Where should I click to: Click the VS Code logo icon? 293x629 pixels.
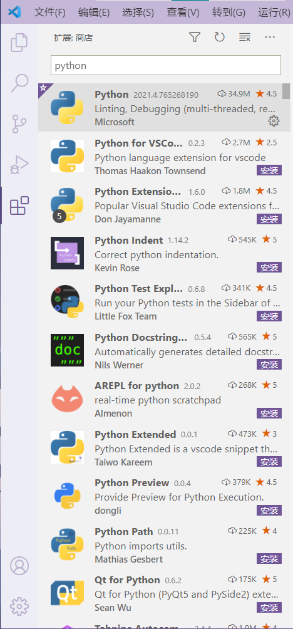tap(14, 12)
